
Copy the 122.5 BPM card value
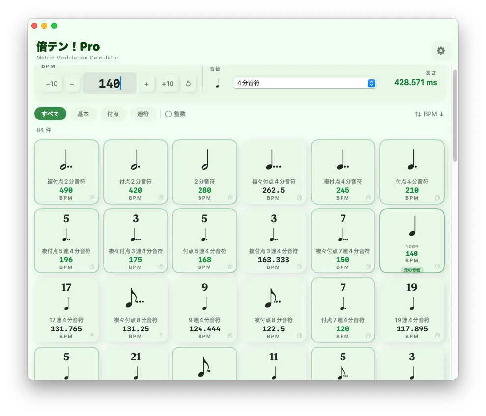(x=299, y=336)
